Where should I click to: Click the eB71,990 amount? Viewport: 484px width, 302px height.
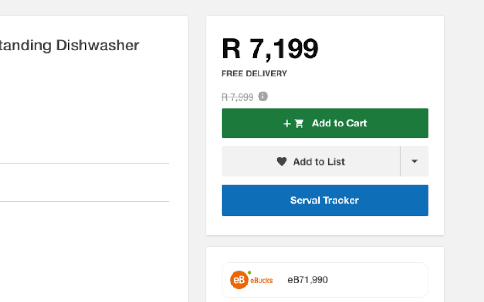coord(307,280)
